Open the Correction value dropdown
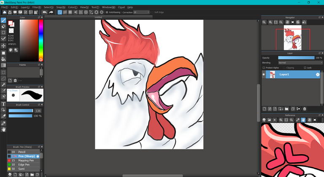This screenshot has width=324, height=177. point(148,12)
